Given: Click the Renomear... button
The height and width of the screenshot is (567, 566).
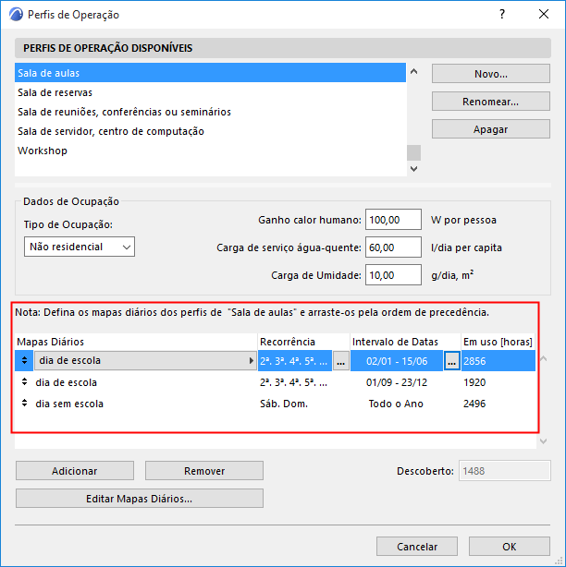Looking at the screenshot, I should (491, 102).
